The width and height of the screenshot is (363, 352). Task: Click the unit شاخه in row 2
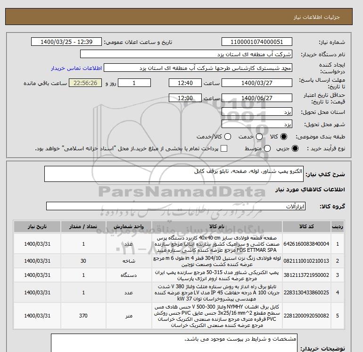pyautogui.click(x=129, y=261)
